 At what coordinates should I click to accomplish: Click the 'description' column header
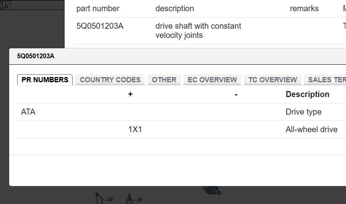(x=174, y=8)
